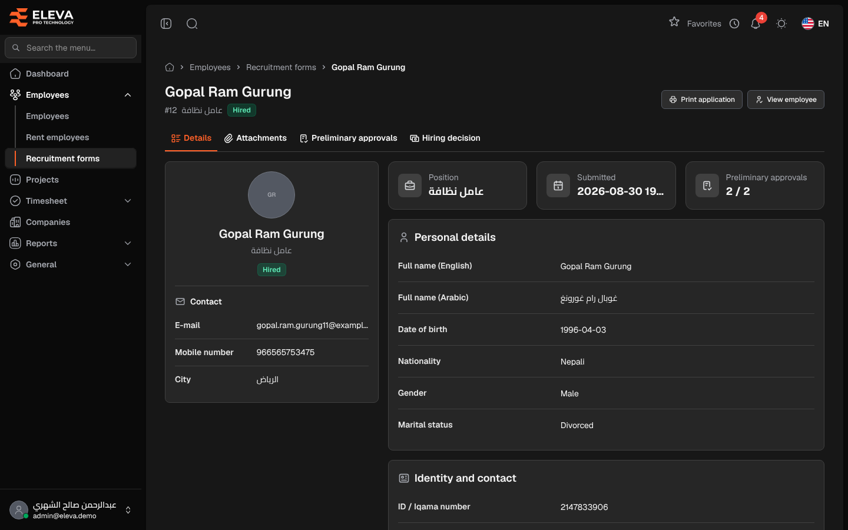Select Recruitment forms in the sidebar
Image resolution: width=848 pixels, height=530 pixels.
click(71, 158)
